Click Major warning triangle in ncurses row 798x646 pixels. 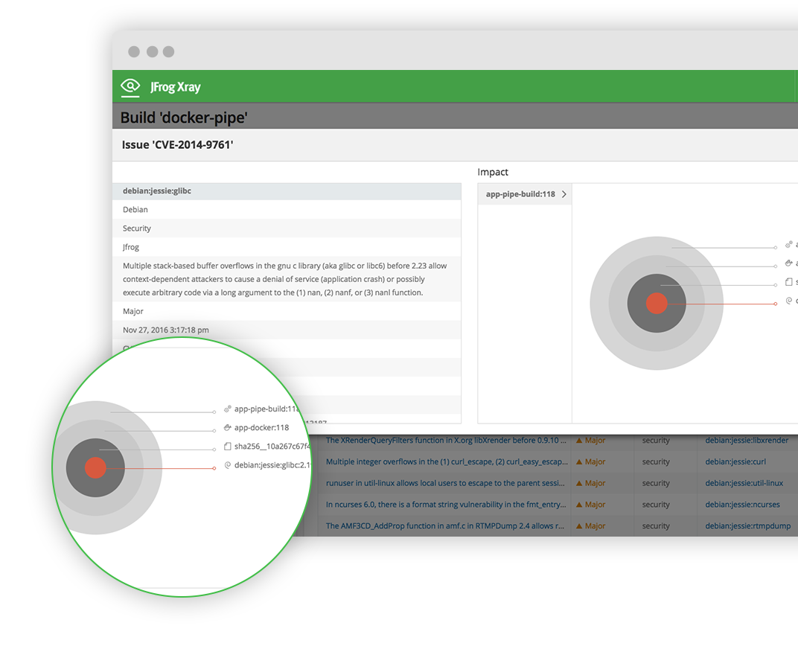579,505
